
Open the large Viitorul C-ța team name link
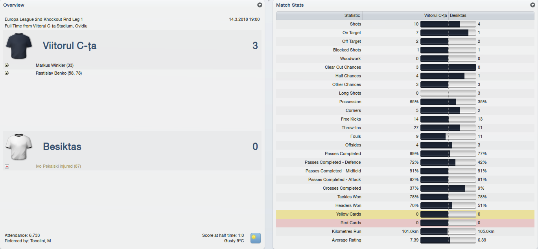(x=70, y=46)
